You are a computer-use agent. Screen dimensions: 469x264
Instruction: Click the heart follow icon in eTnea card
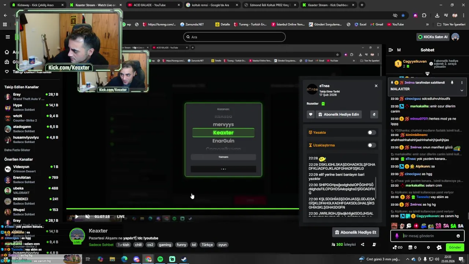[310, 114]
